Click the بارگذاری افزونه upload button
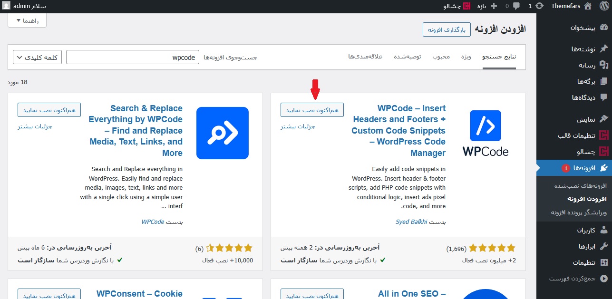This screenshot has width=612, height=299. [x=447, y=29]
